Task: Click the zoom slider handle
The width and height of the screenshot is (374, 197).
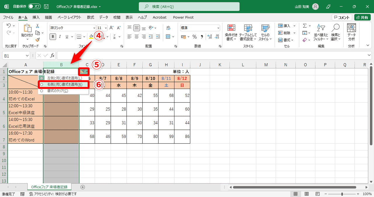Action: tap(342, 194)
